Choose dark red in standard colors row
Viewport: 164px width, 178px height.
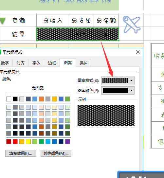tap(9, 142)
